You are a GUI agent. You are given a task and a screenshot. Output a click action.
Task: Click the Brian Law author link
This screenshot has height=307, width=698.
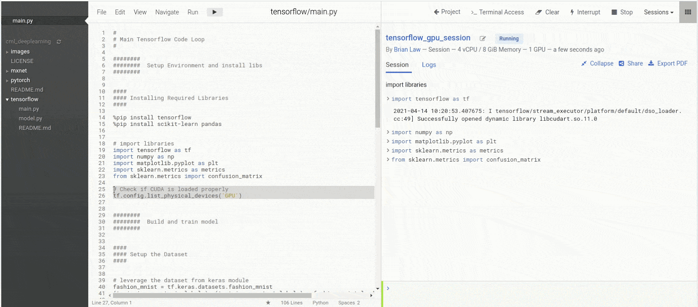click(407, 50)
